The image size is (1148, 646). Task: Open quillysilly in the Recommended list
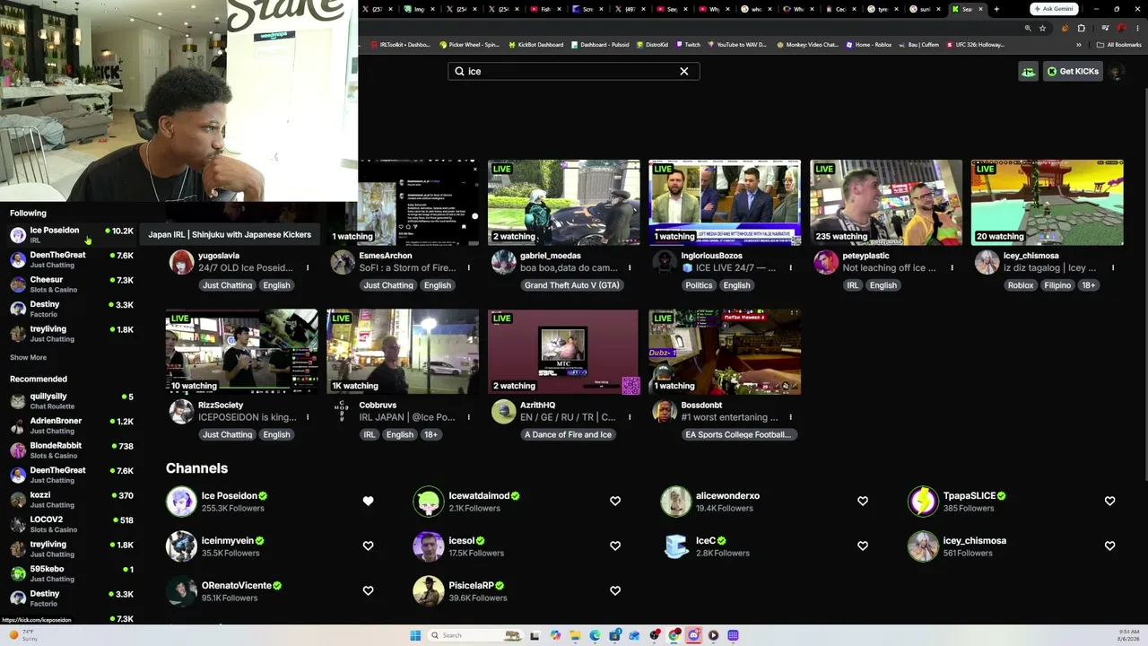(x=72, y=401)
